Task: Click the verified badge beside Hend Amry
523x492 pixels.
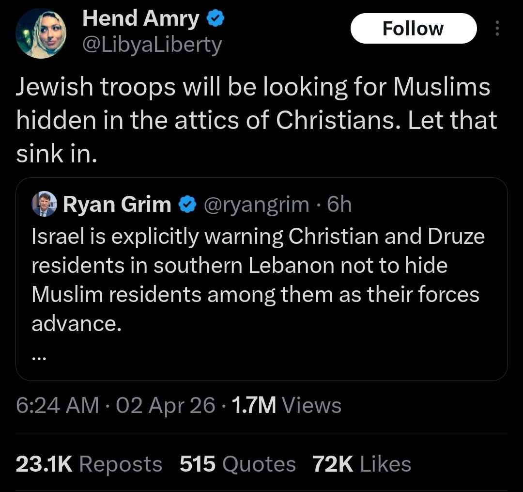Action: (x=215, y=19)
